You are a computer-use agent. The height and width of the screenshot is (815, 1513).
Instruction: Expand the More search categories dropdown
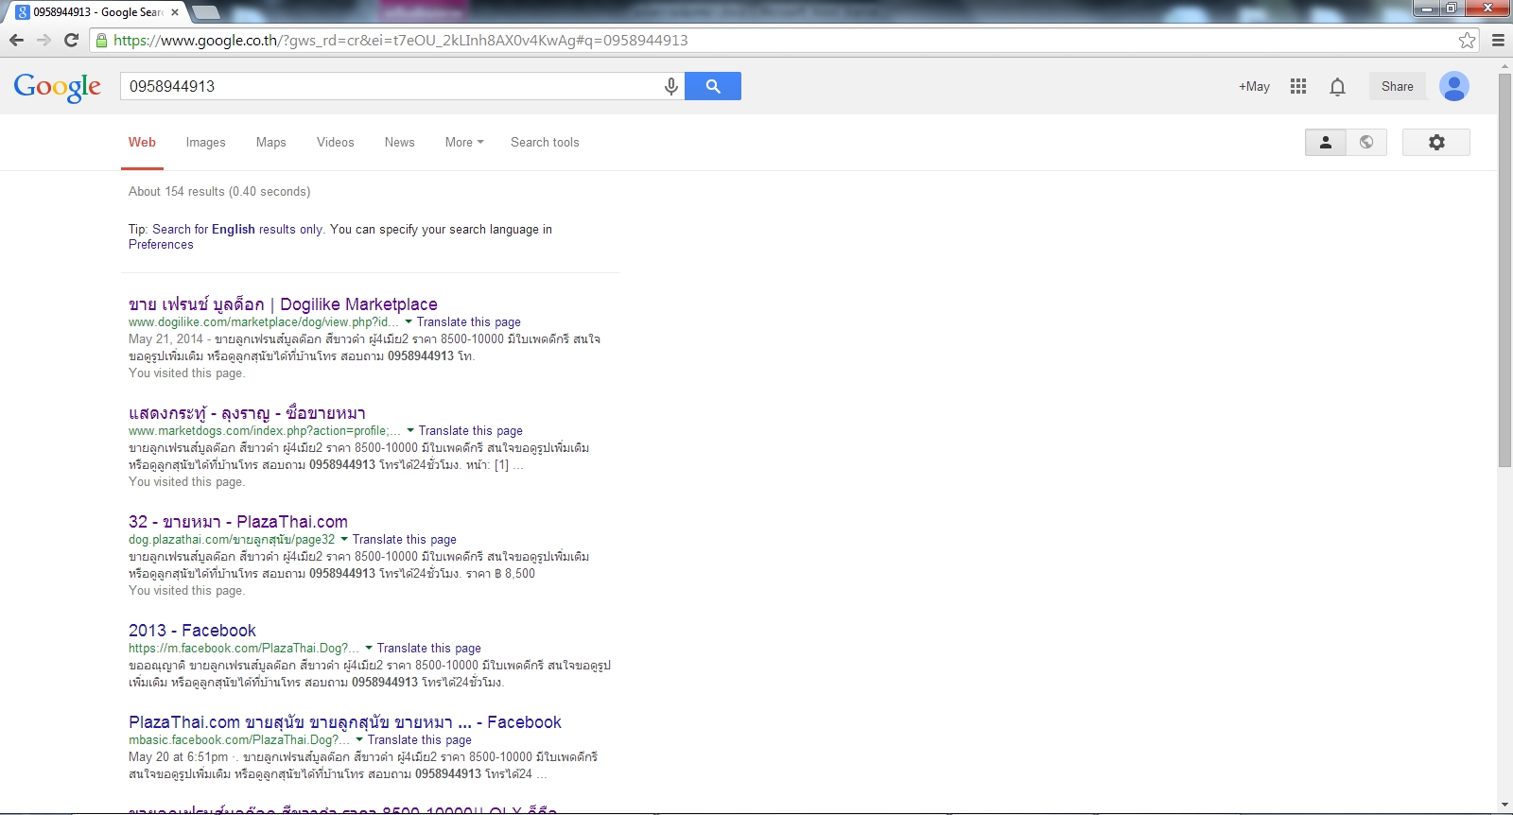click(464, 142)
